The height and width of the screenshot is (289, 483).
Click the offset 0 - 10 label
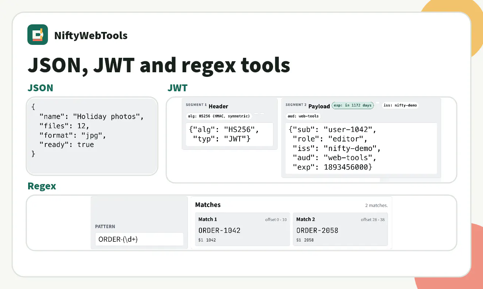point(276,220)
